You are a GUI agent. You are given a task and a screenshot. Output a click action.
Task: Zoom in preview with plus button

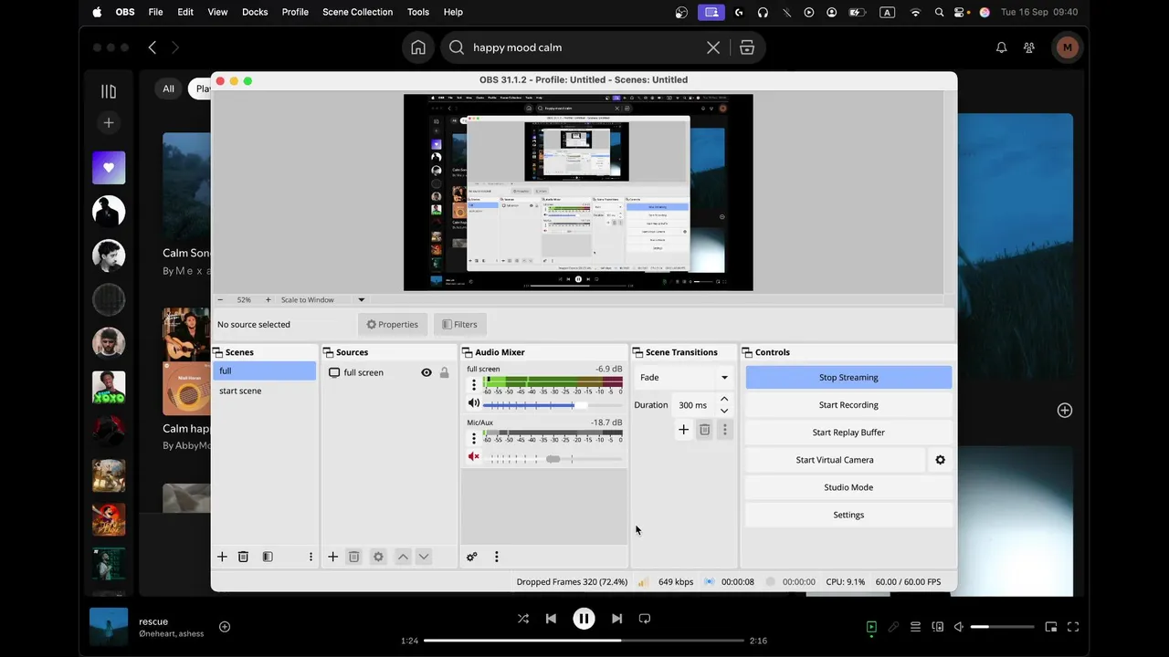point(268,299)
